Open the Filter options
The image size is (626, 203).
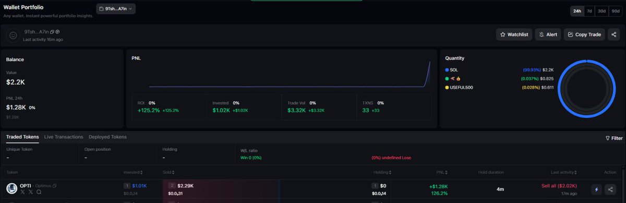point(614,138)
